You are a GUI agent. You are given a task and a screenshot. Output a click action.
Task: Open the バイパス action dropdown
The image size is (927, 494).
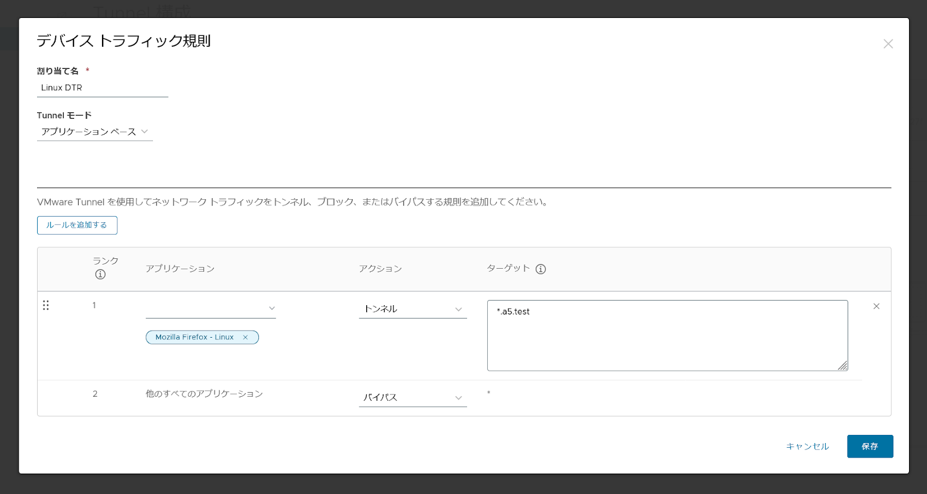pos(413,398)
